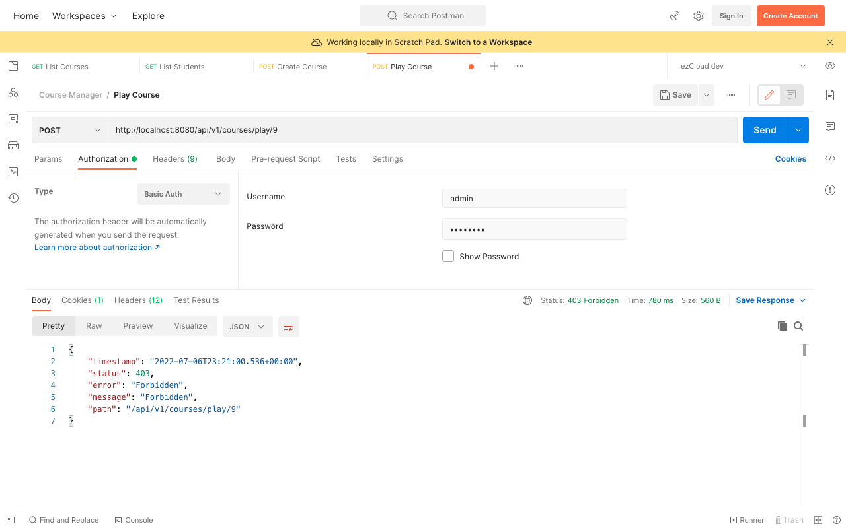Open Save options dropdown arrow
This screenshot has width=846, height=528.
[707, 95]
